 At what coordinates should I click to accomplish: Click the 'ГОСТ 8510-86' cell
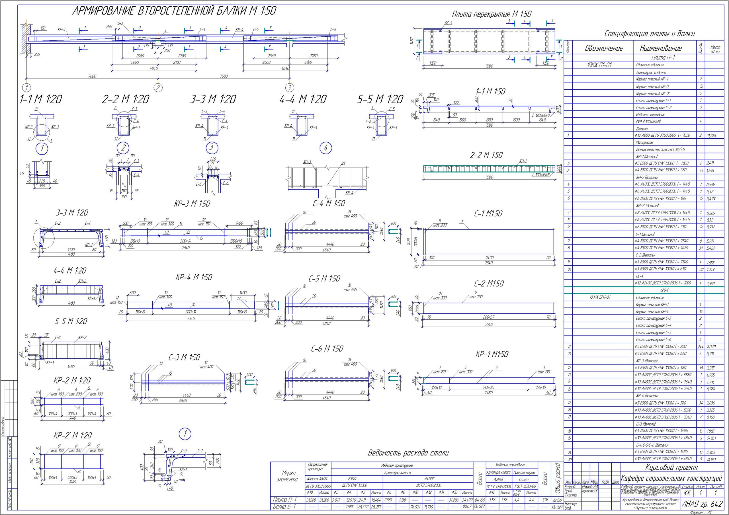(x=525, y=486)
